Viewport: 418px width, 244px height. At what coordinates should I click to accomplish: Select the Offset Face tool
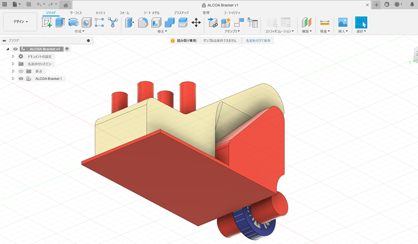pyautogui.click(x=183, y=22)
